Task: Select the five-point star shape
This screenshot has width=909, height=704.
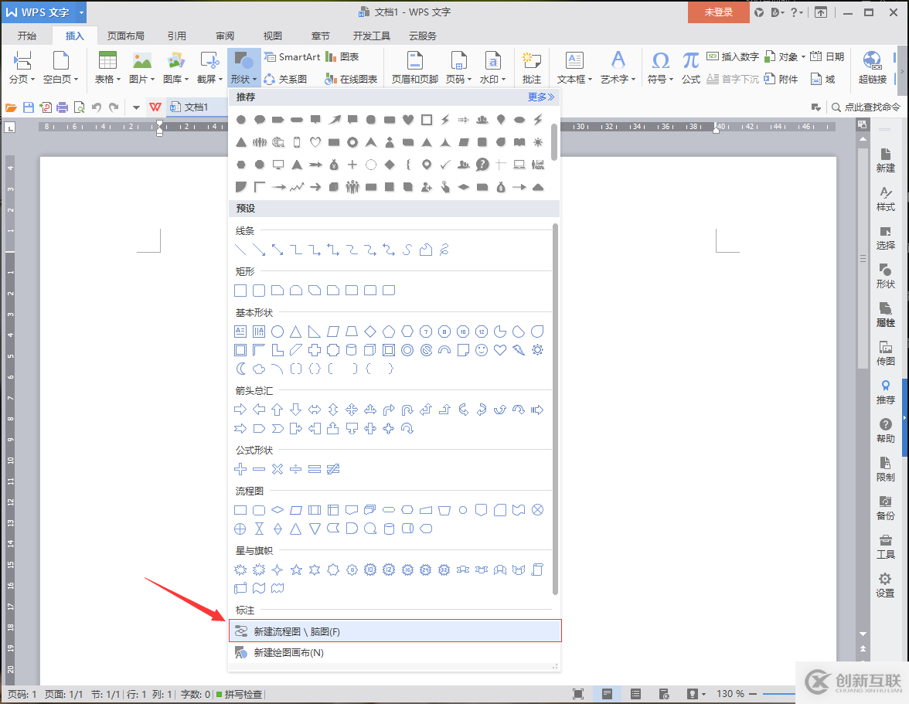Action: [295, 570]
